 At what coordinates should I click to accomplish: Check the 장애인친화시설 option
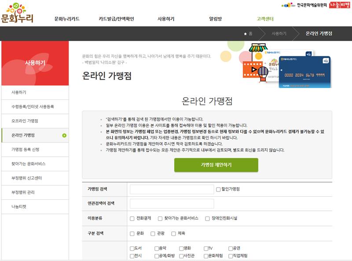point(207,218)
